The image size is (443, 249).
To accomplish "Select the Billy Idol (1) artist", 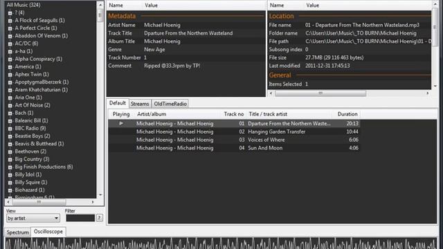I will 28,174.
